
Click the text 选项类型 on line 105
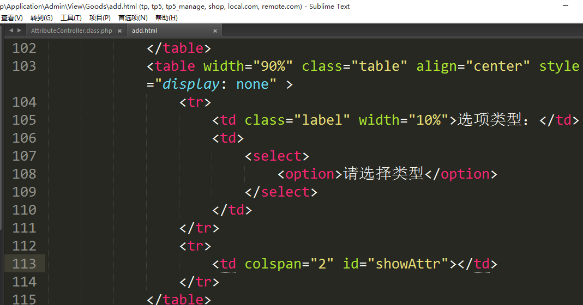coord(489,120)
